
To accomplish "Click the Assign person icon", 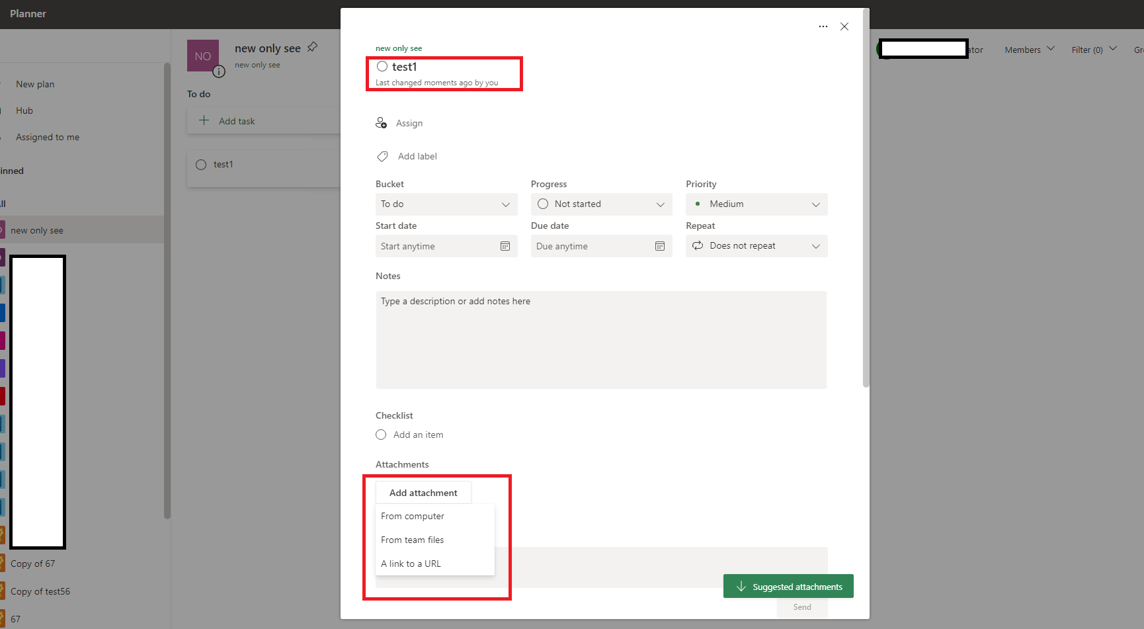I will coord(382,122).
